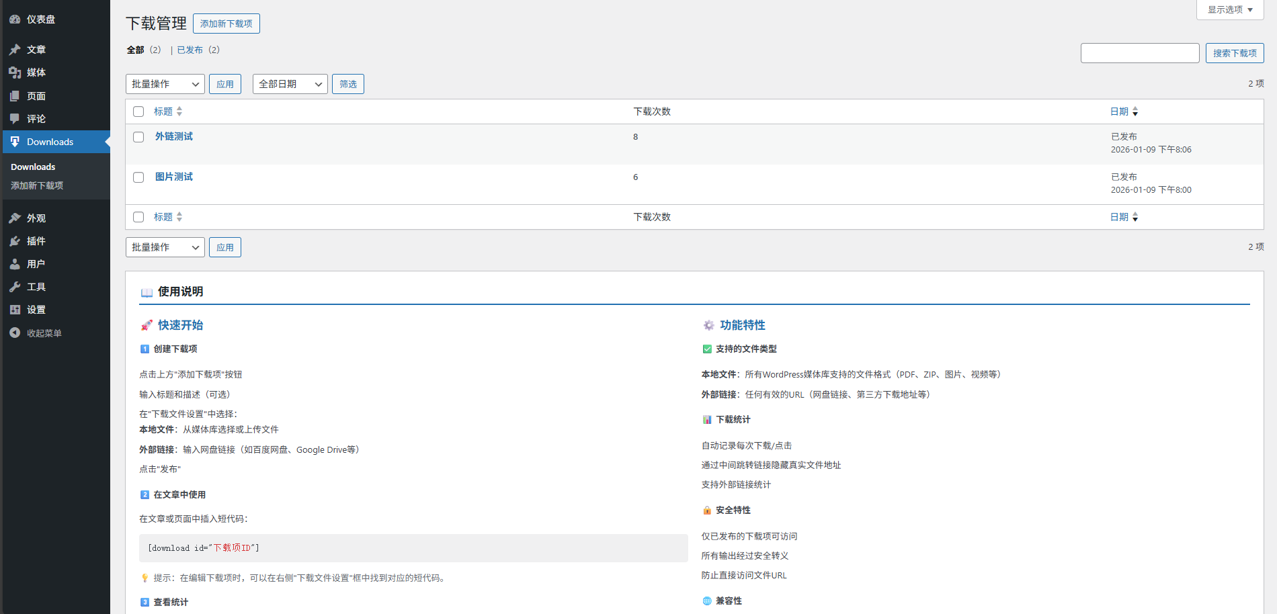Click the pushpin icon for Posts
1277x614 pixels.
pos(15,50)
